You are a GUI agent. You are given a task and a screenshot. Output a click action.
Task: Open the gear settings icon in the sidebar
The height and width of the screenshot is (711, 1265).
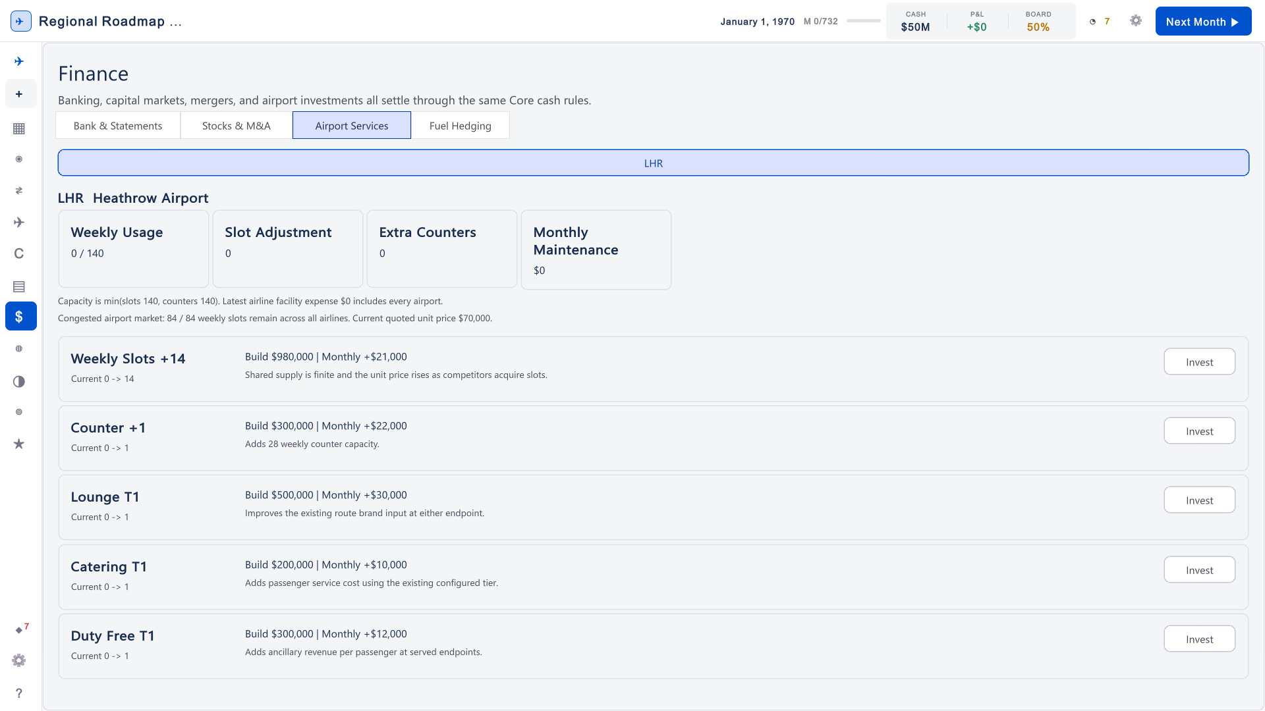pyautogui.click(x=19, y=660)
